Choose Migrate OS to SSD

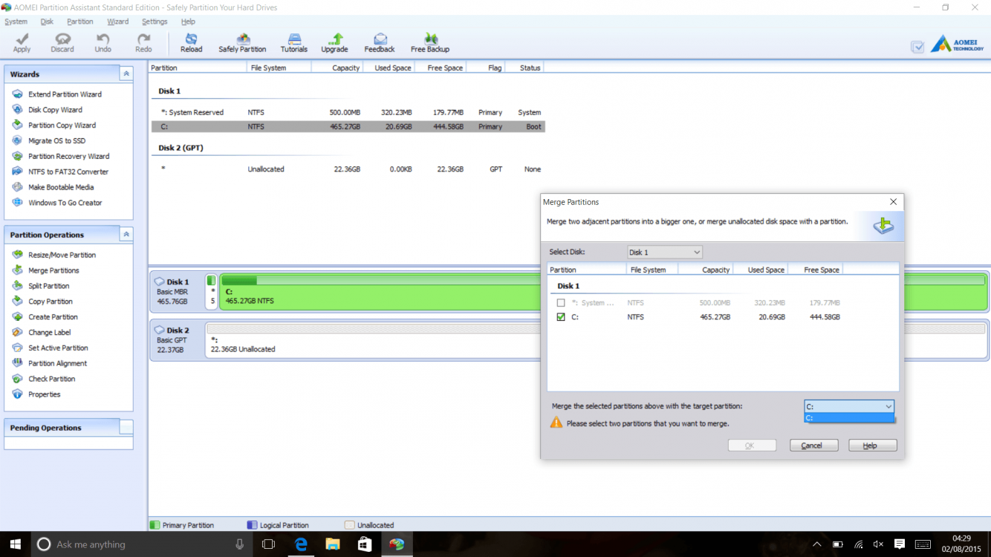(x=49, y=141)
